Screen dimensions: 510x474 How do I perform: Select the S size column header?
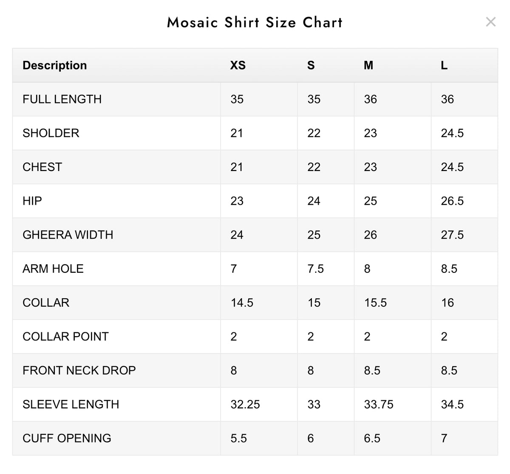click(x=311, y=65)
